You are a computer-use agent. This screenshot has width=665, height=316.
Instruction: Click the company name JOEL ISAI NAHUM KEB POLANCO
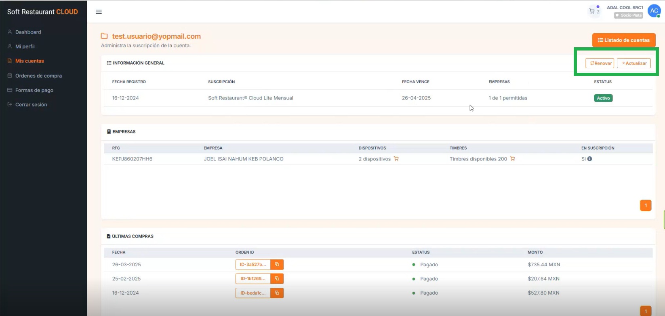pos(244,159)
